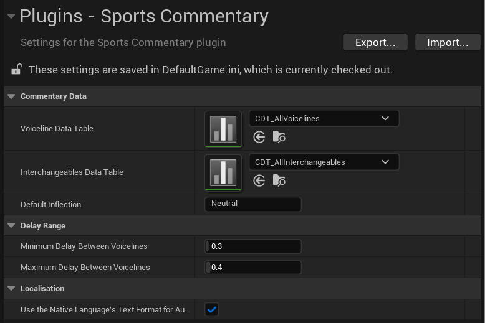Open the CDT_AllInterchangeables asset dropdown

click(x=324, y=162)
